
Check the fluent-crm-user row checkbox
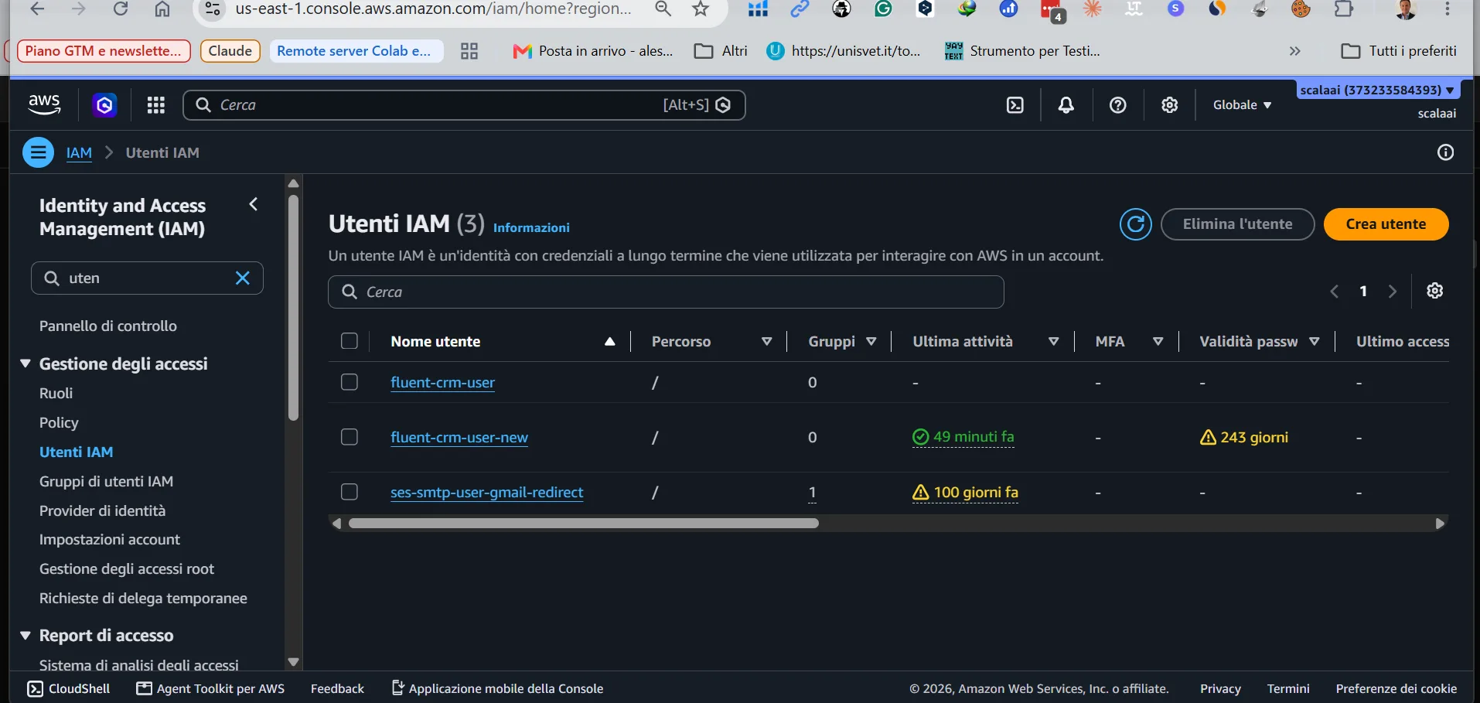(350, 382)
